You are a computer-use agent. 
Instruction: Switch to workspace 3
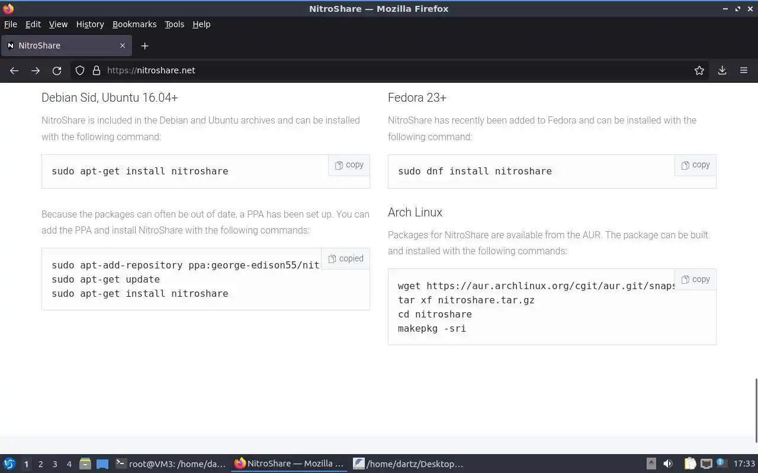coord(54,464)
